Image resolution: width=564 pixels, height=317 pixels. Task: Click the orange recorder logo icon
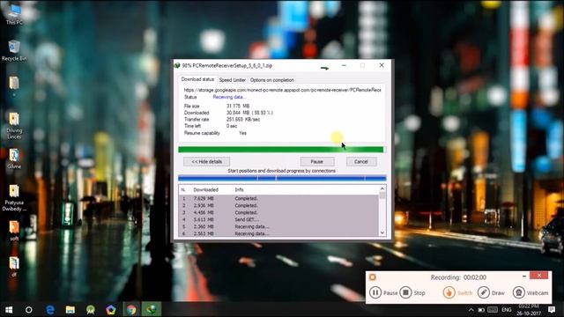pos(373,277)
